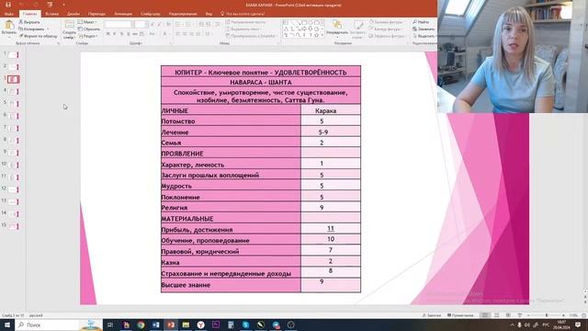Click Select (Выделить) in editing group
This screenshot has width=588, height=331.
point(424,36)
